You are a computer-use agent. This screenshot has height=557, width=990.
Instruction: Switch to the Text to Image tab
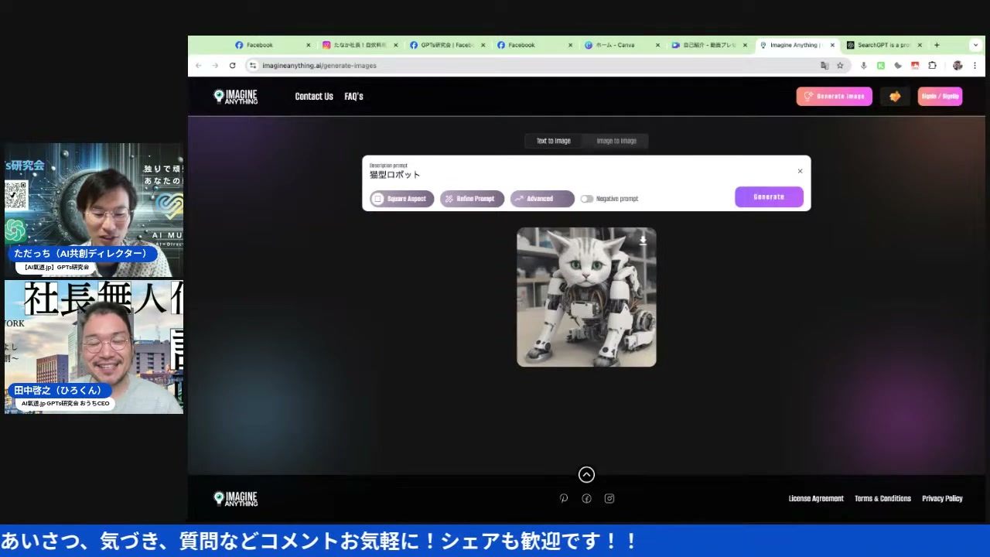point(554,141)
